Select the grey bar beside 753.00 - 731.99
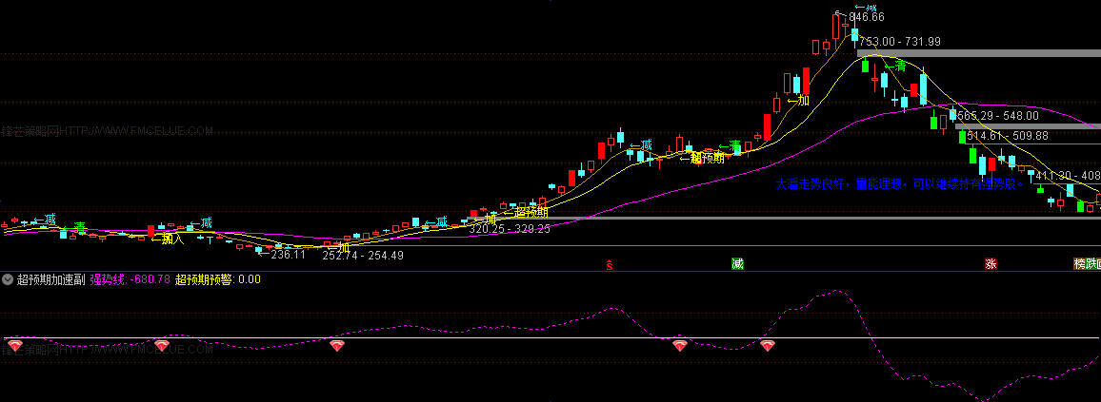 979,53
